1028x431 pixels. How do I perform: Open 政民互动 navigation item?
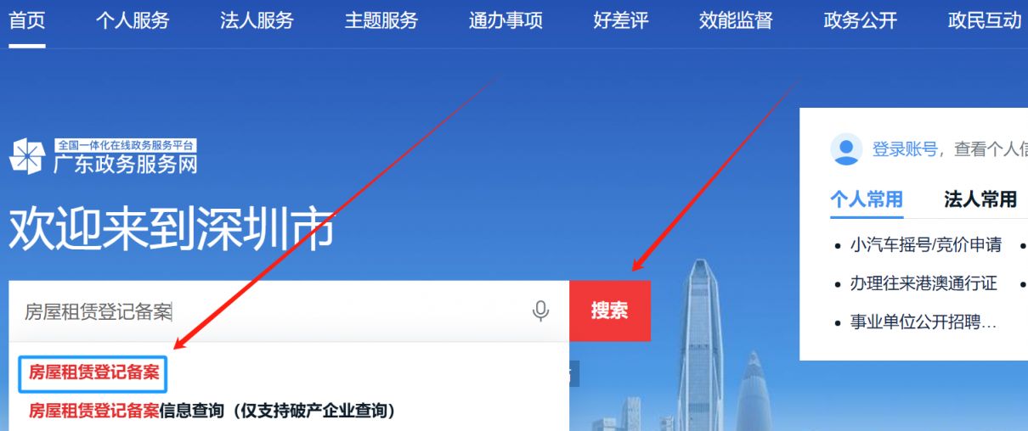985,21
